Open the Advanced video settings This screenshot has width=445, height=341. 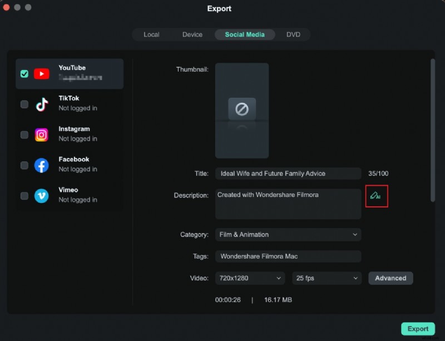tap(390, 278)
